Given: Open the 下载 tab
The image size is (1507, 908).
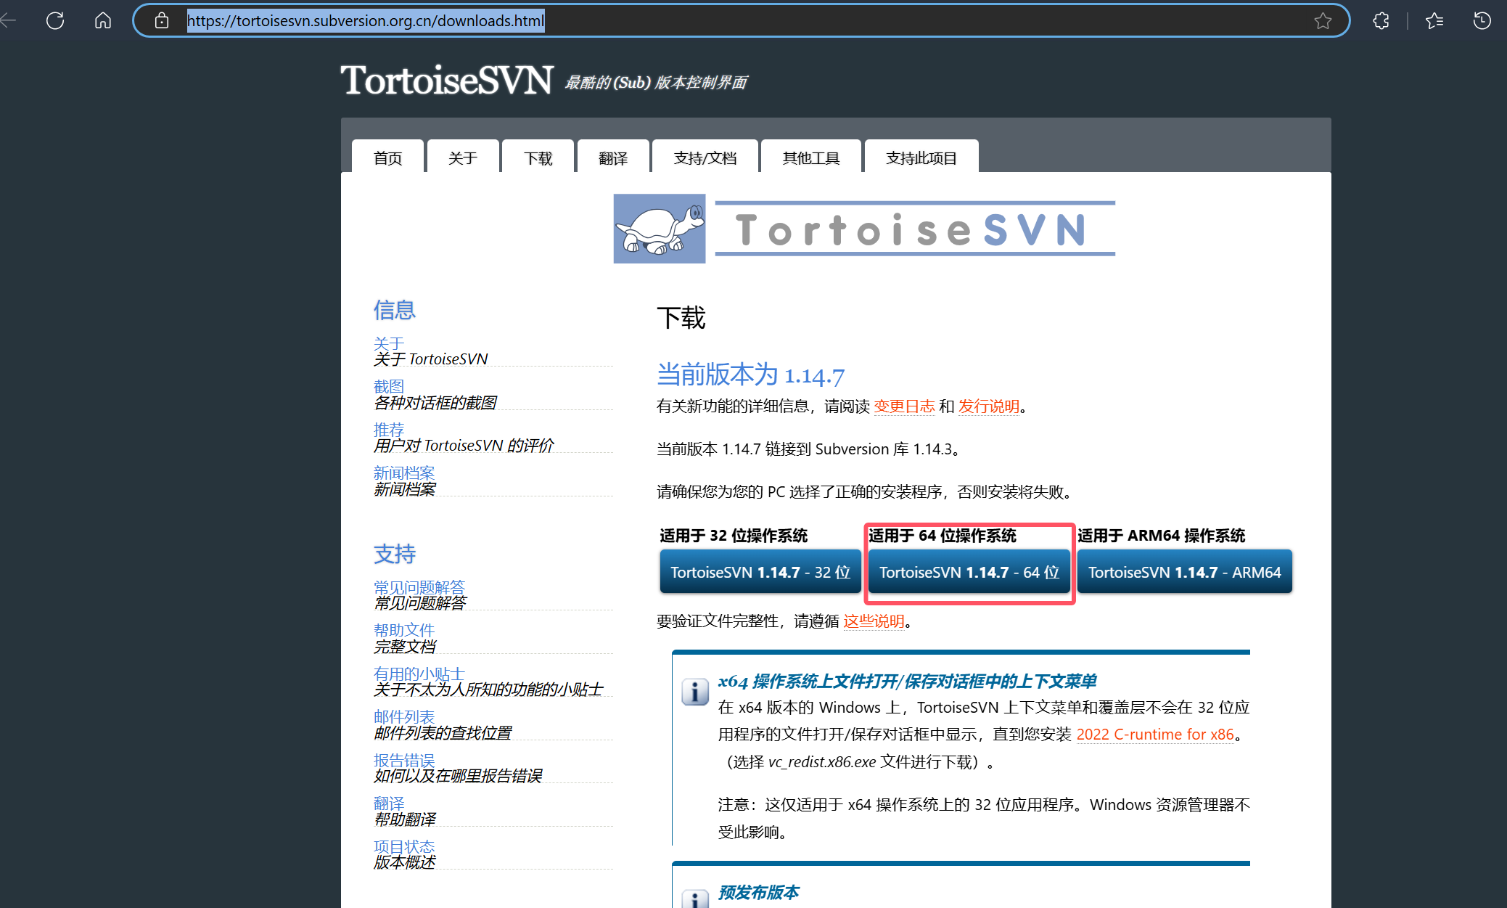Looking at the screenshot, I should (538, 157).
